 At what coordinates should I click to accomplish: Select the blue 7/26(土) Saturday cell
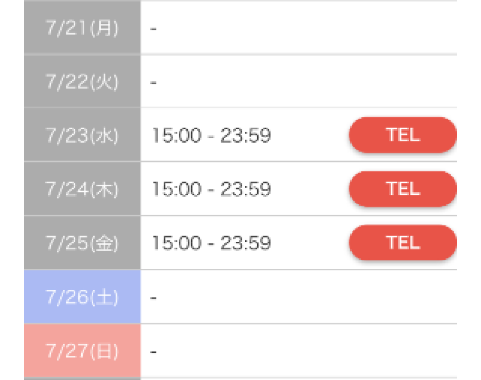pyautogui.click(x=82, y=297)
